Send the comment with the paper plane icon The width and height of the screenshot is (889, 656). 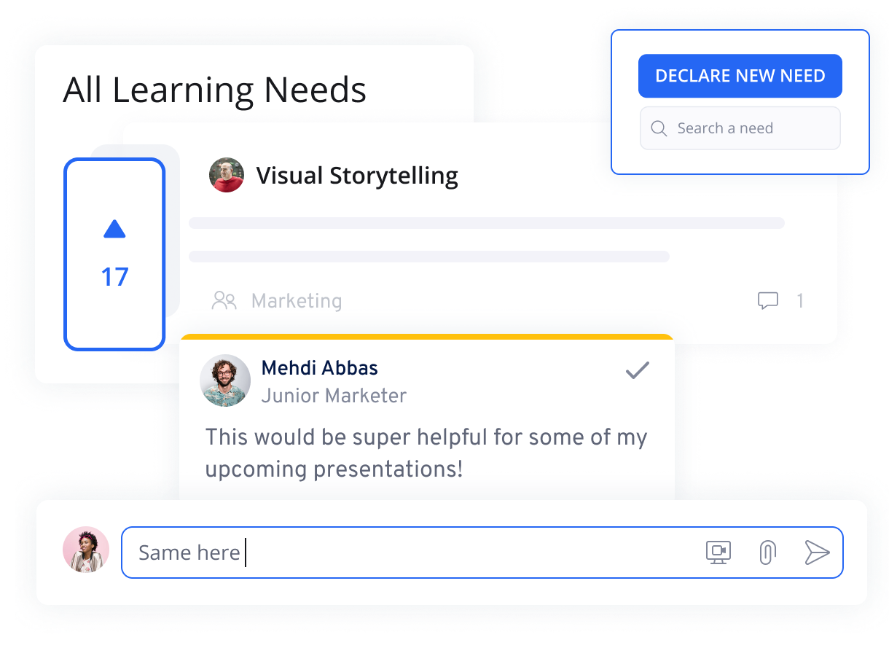[x=817, y=552]
